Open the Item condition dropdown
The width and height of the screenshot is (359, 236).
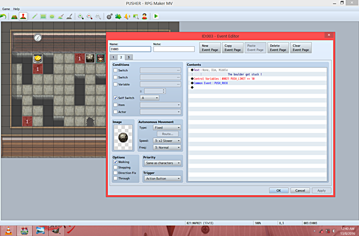coord(160,105)
